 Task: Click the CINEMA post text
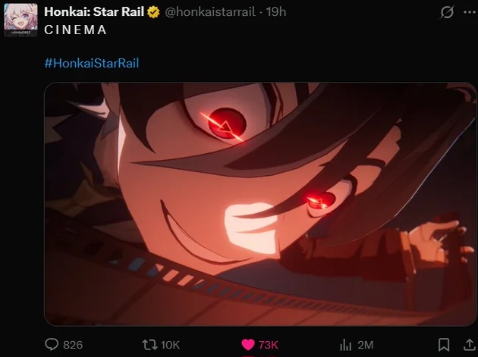point(76,30)
